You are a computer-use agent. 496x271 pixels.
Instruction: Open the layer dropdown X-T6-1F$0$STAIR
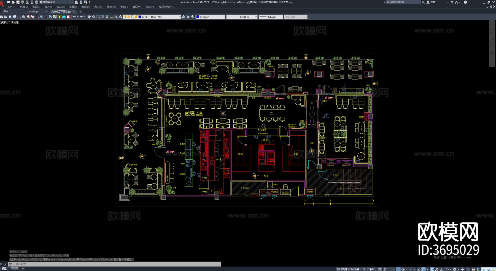(152, 17)
